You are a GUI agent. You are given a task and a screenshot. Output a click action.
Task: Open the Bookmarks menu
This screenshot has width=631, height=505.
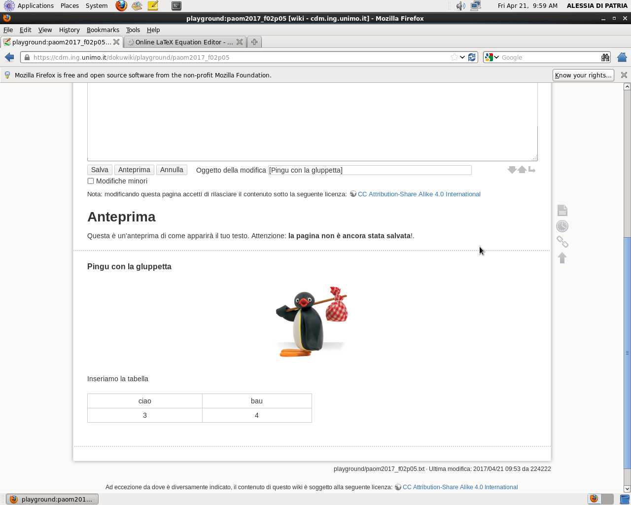point(103,30)
